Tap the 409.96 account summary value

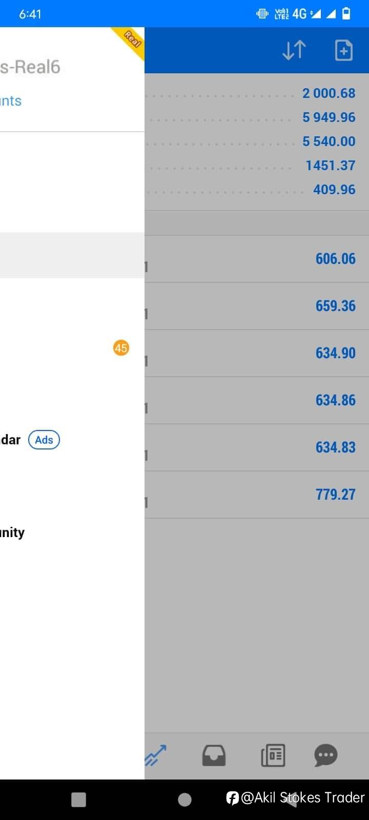pos(334,190)
